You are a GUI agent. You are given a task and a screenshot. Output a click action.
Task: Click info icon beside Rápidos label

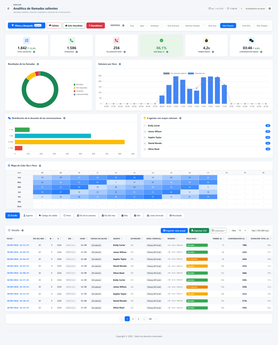(x=123, y=26)
